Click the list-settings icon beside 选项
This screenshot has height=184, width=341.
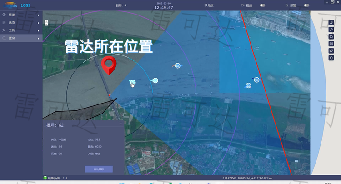(x=4, y=22)
